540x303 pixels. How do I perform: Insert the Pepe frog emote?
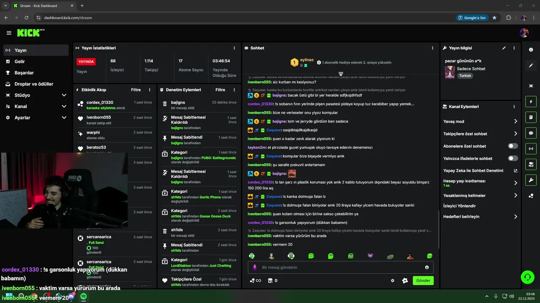390,256
